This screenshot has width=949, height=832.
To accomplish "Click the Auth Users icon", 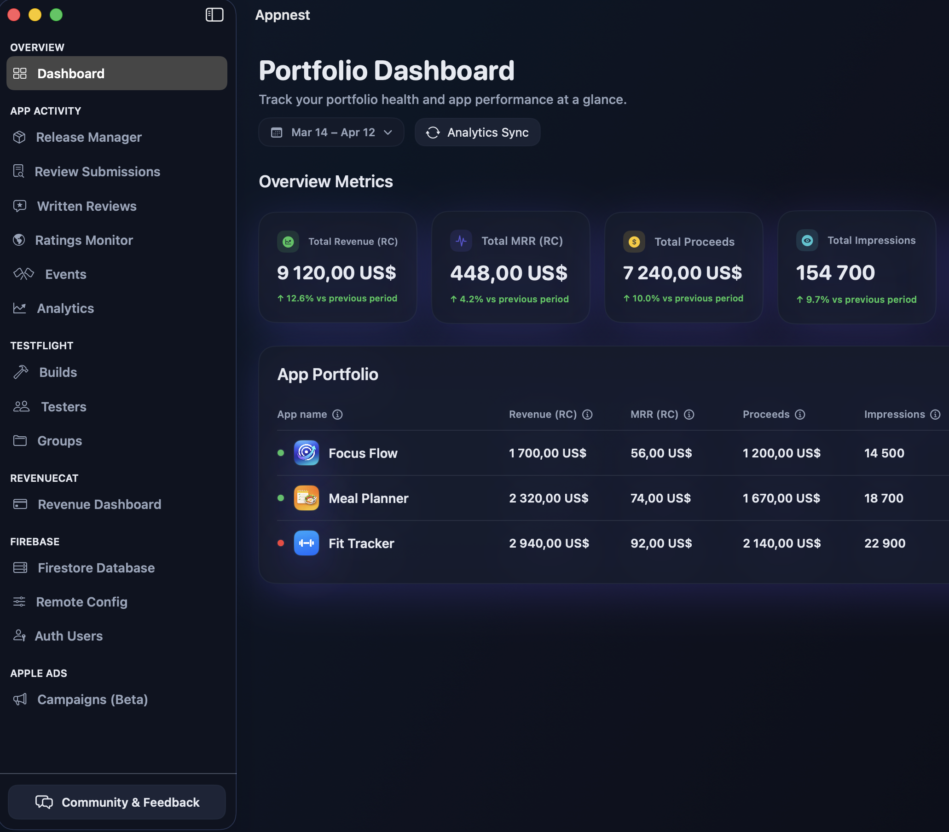I will [x=19, y=635].
